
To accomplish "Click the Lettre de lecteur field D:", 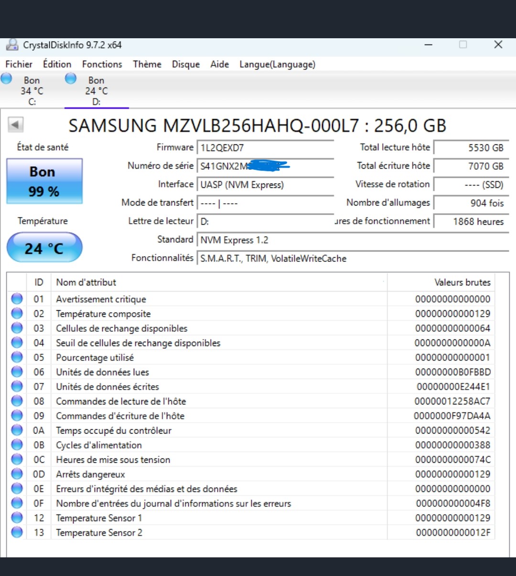I will 266,221.
